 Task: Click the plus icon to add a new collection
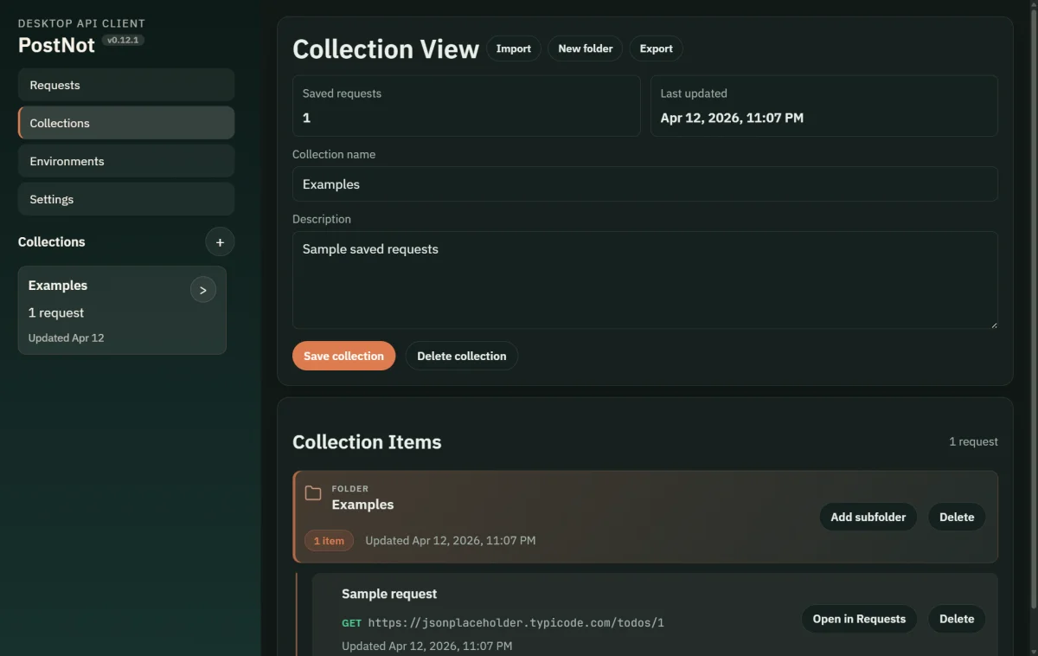(x=220, y=241)
